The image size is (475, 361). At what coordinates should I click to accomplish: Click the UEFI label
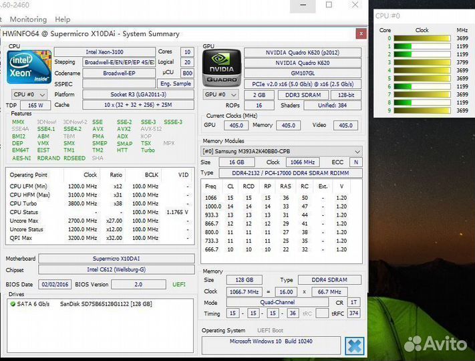pyautogui.click(x=179, y=285)
